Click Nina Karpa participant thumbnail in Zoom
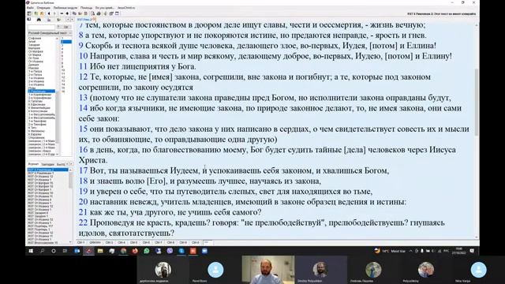This screenshot has width=505, height=284. click(479, 270)
